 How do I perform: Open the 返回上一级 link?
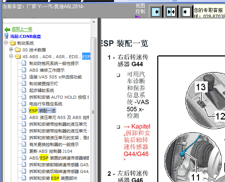(x=22, y=29)
